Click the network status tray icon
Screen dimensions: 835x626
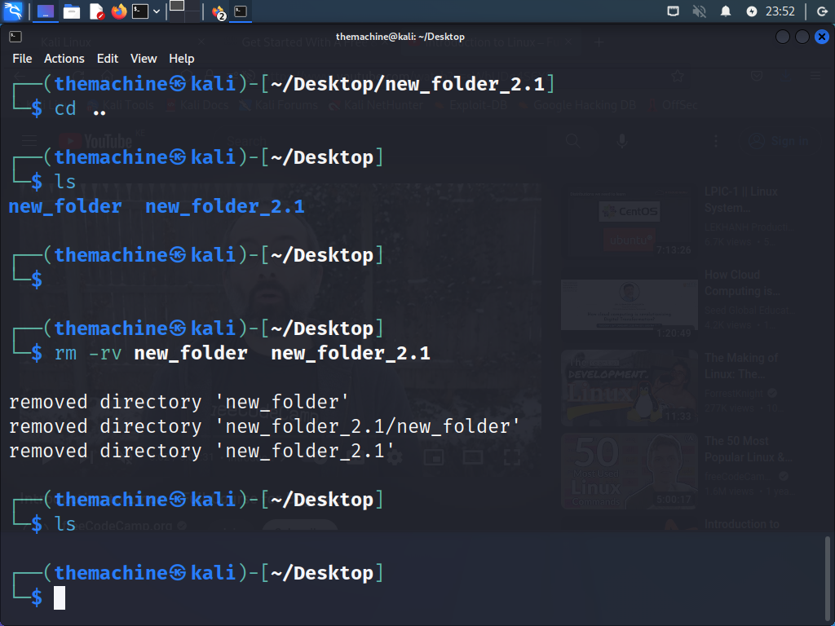pyautogui.click(x=674, y=11)
